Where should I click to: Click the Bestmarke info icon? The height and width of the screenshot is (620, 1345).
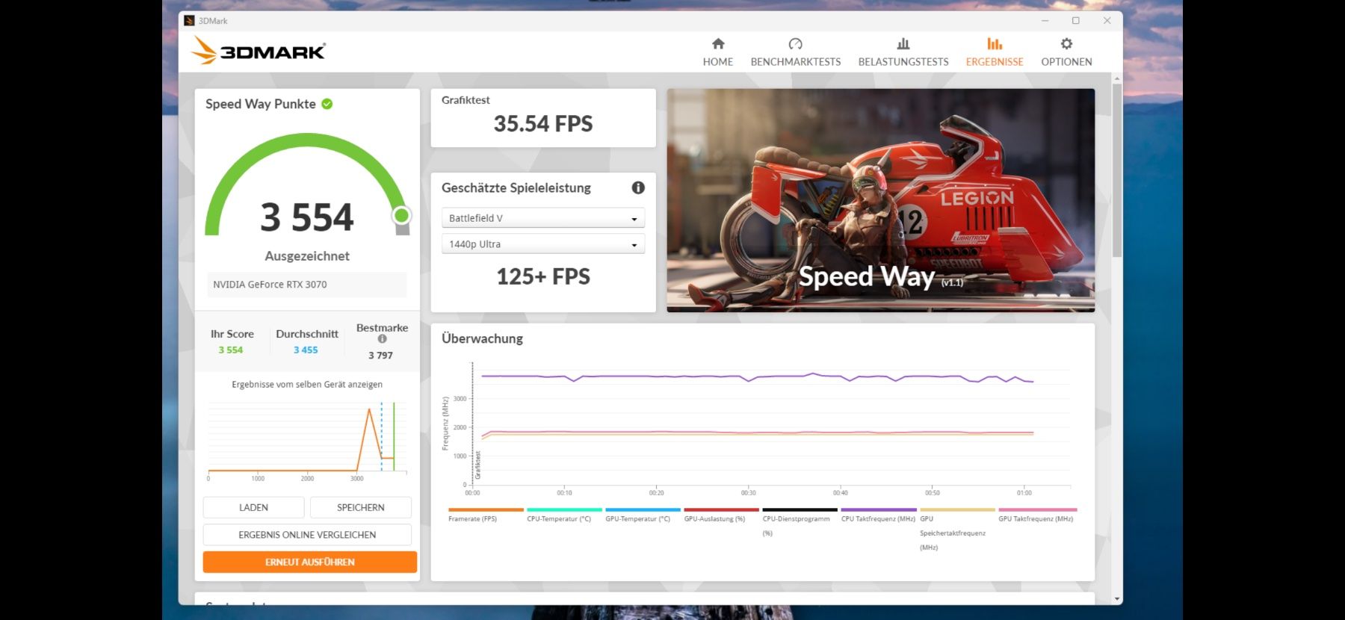(382, 338)
